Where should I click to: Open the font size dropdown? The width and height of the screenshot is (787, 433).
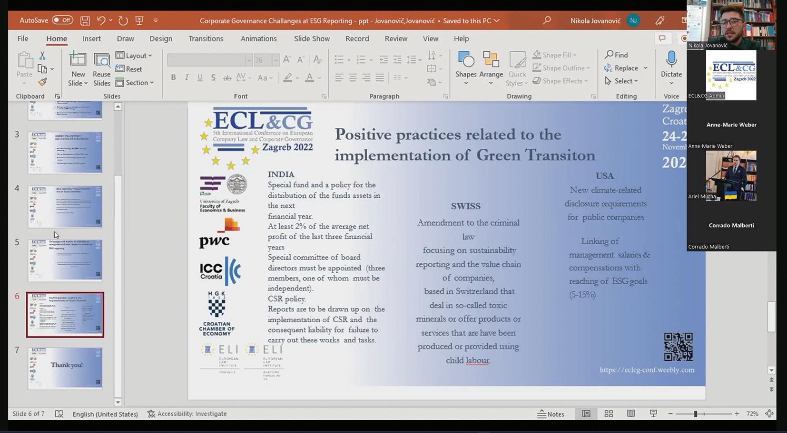[275, 60]
